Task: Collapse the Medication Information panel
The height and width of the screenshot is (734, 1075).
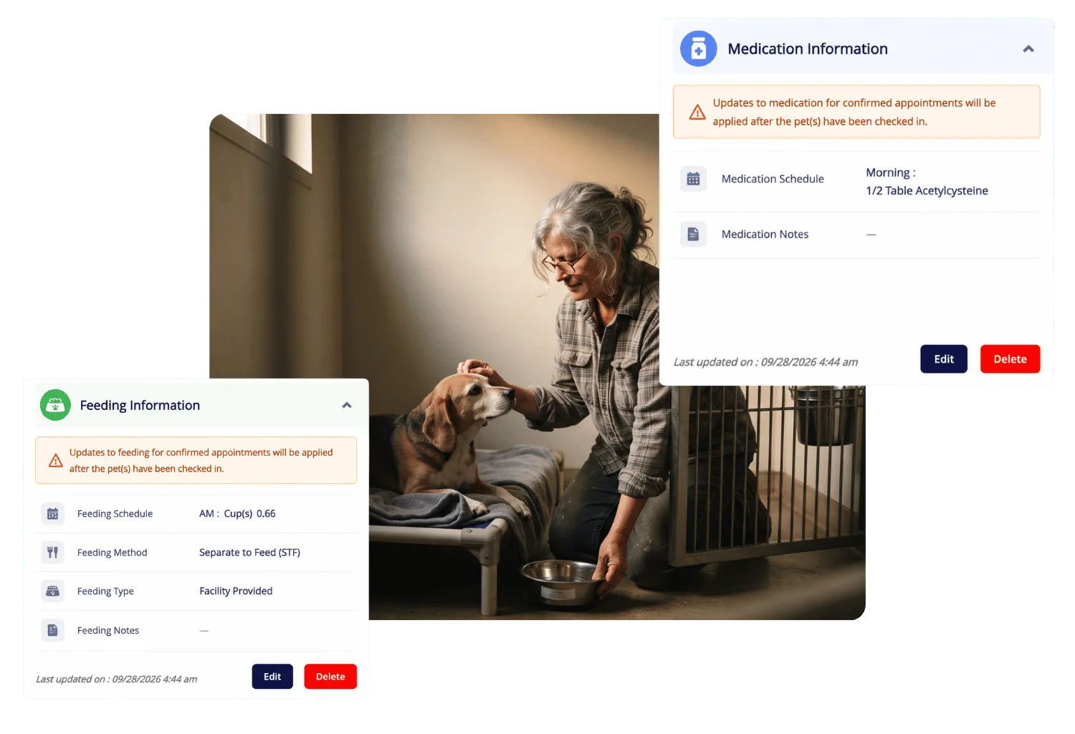Action: 1028,49
